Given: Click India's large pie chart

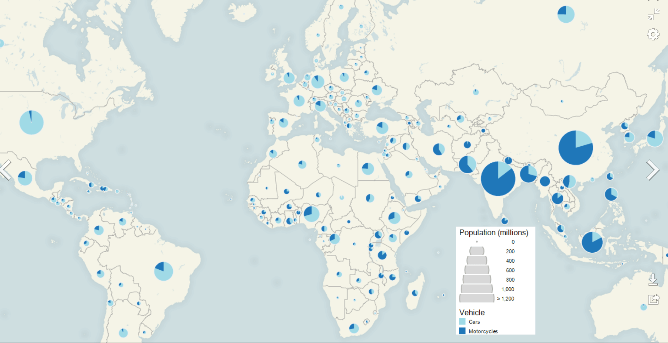Looking at the screenshot, I should (x=498, y=179).
